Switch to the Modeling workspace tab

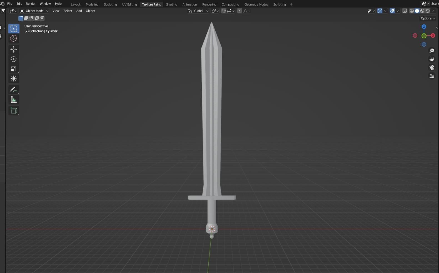92,4
